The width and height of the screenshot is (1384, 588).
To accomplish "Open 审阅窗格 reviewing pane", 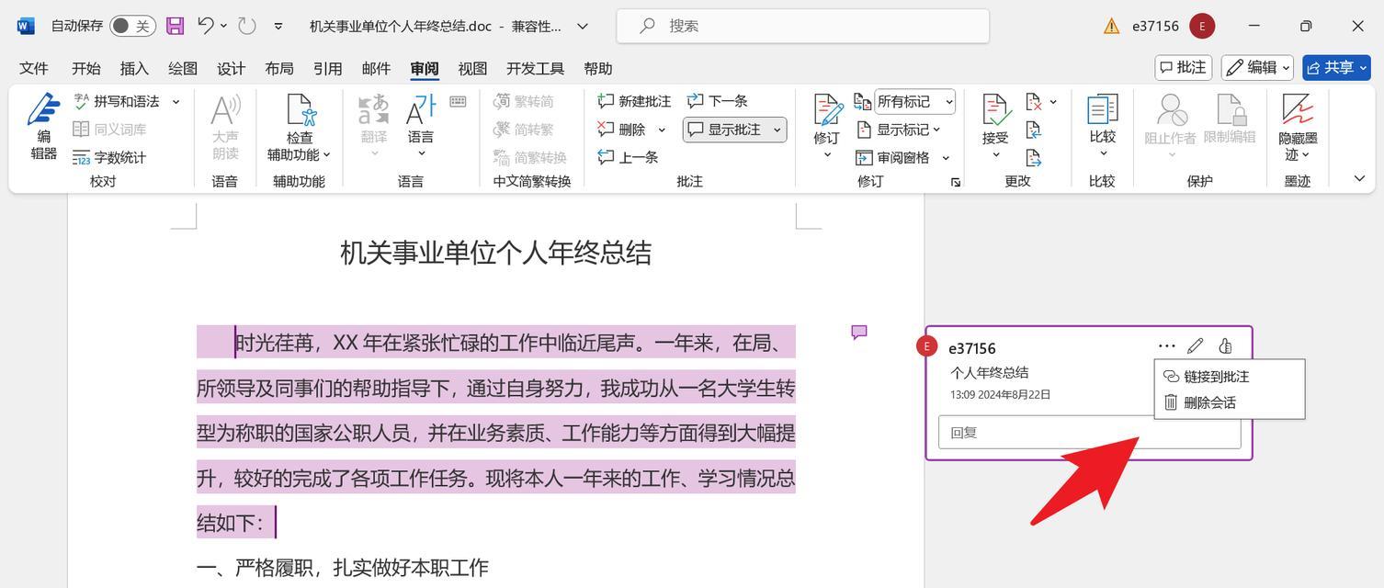I will 892,157.
